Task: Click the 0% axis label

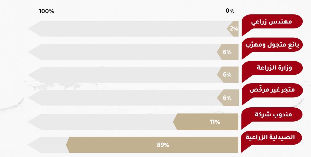Action: coord(230,11)
